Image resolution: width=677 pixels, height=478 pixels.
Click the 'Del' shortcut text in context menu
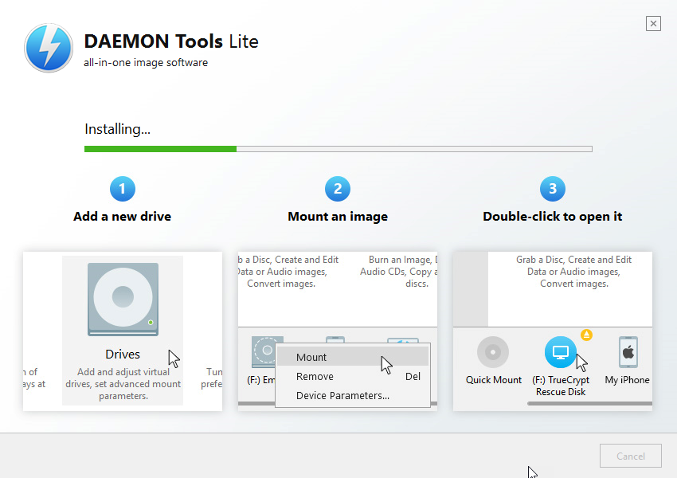[x=413, y=377]
